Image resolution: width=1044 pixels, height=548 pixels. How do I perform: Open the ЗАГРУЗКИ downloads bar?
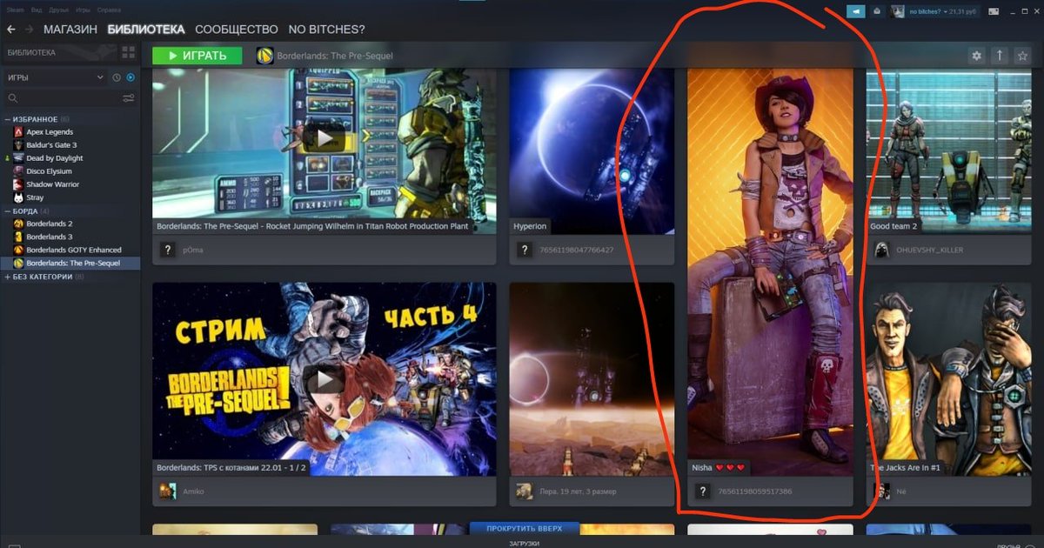[524, 543]
